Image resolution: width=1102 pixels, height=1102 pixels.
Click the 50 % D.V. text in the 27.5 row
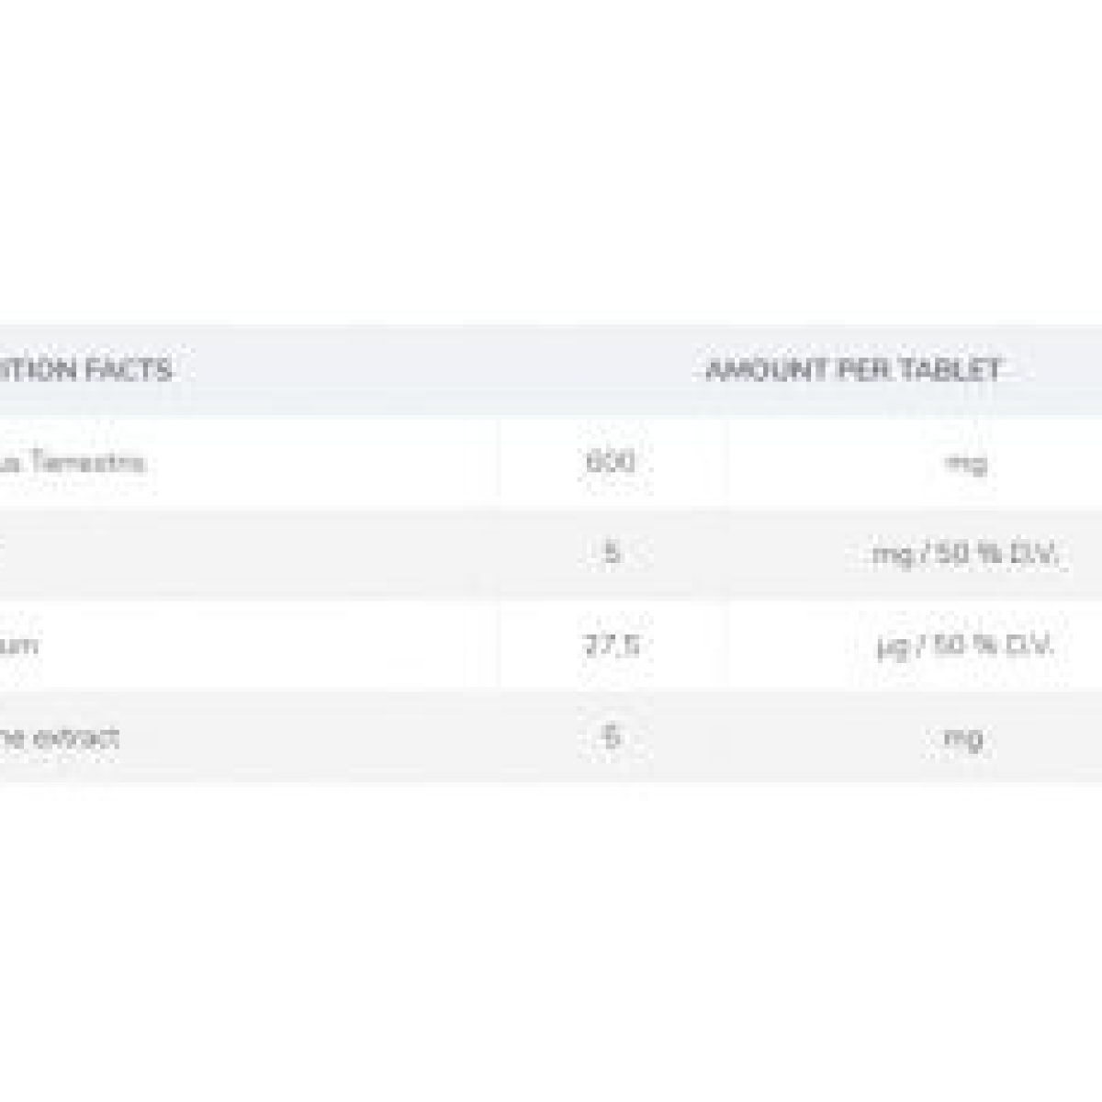point(988,646)
